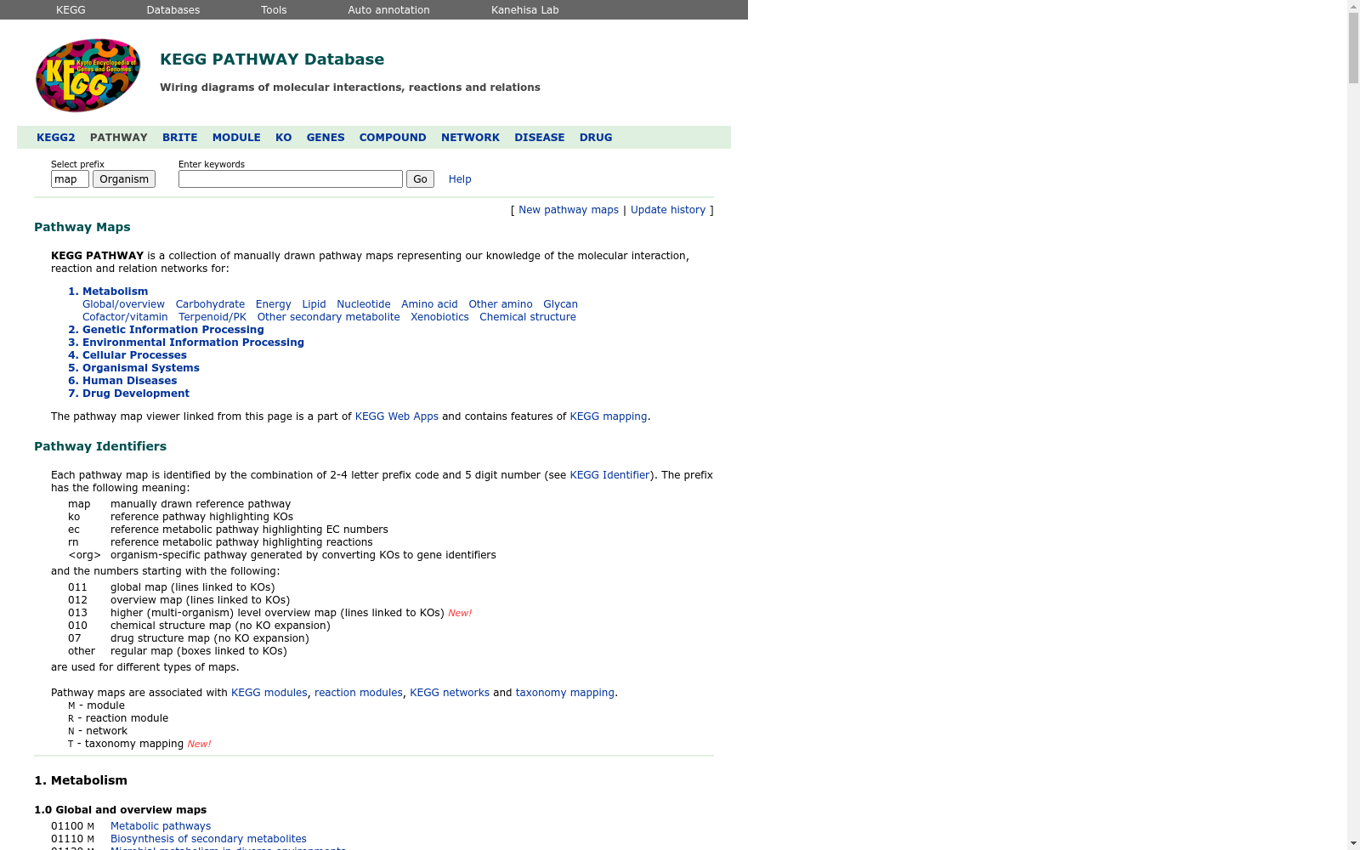The width and height of the screenshot is (1360, 850).
Task: Open the DISEASE tab
Action: coord(540,138)
